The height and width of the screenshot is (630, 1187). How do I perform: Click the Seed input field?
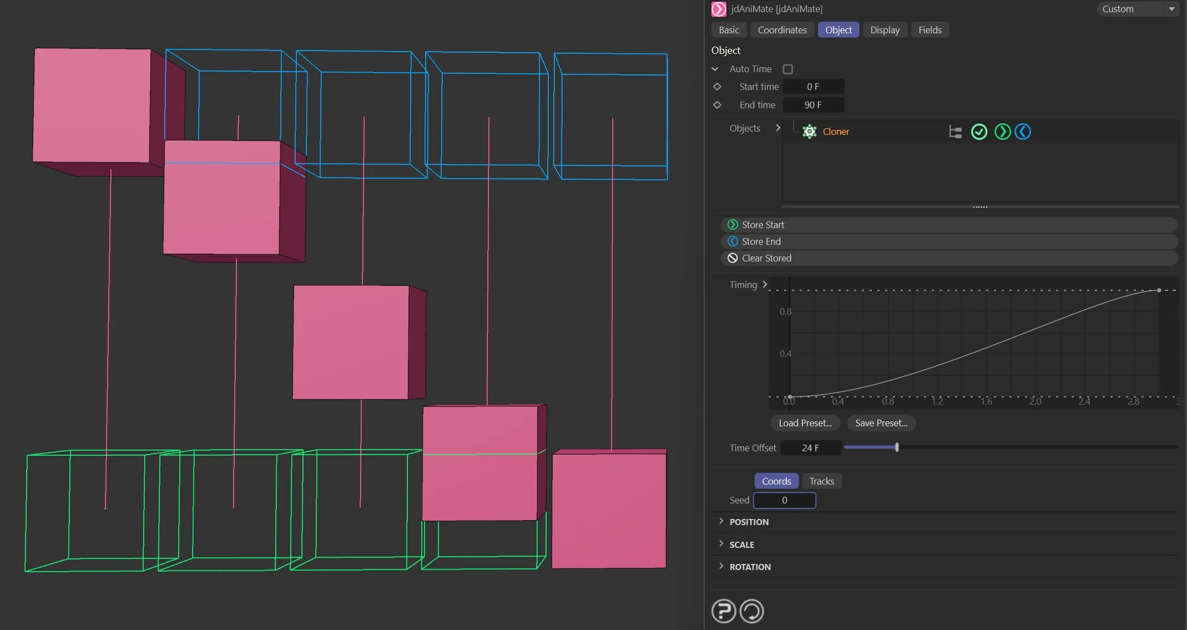[x=784, y=500]
